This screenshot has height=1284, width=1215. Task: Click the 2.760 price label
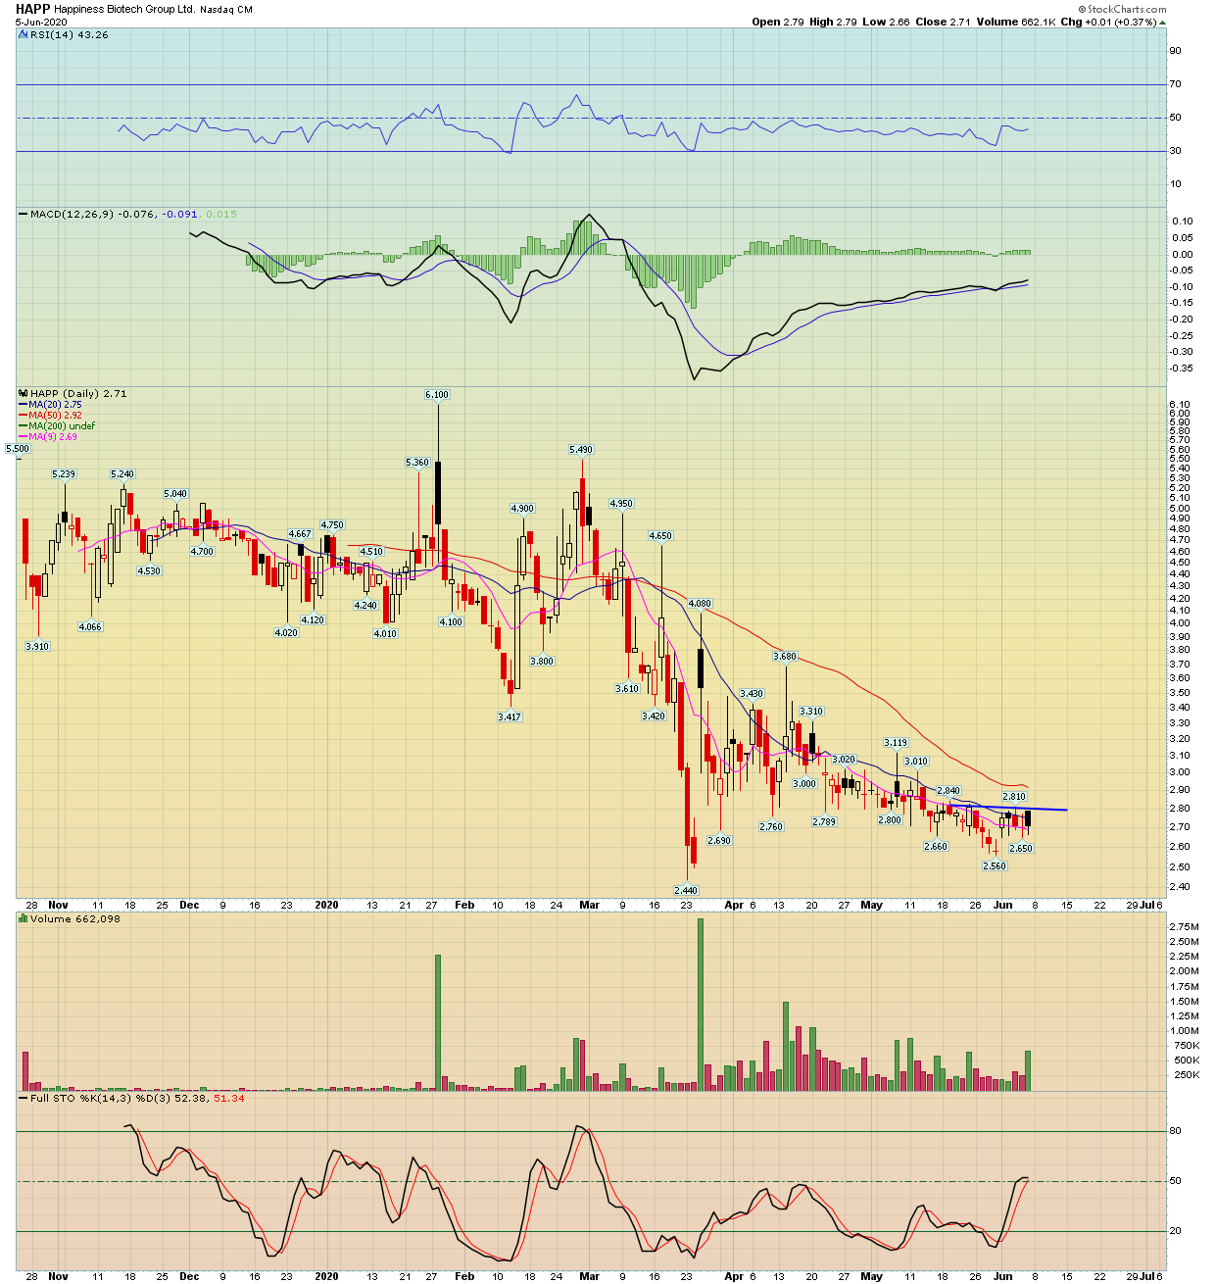click(x=771, y=826)
